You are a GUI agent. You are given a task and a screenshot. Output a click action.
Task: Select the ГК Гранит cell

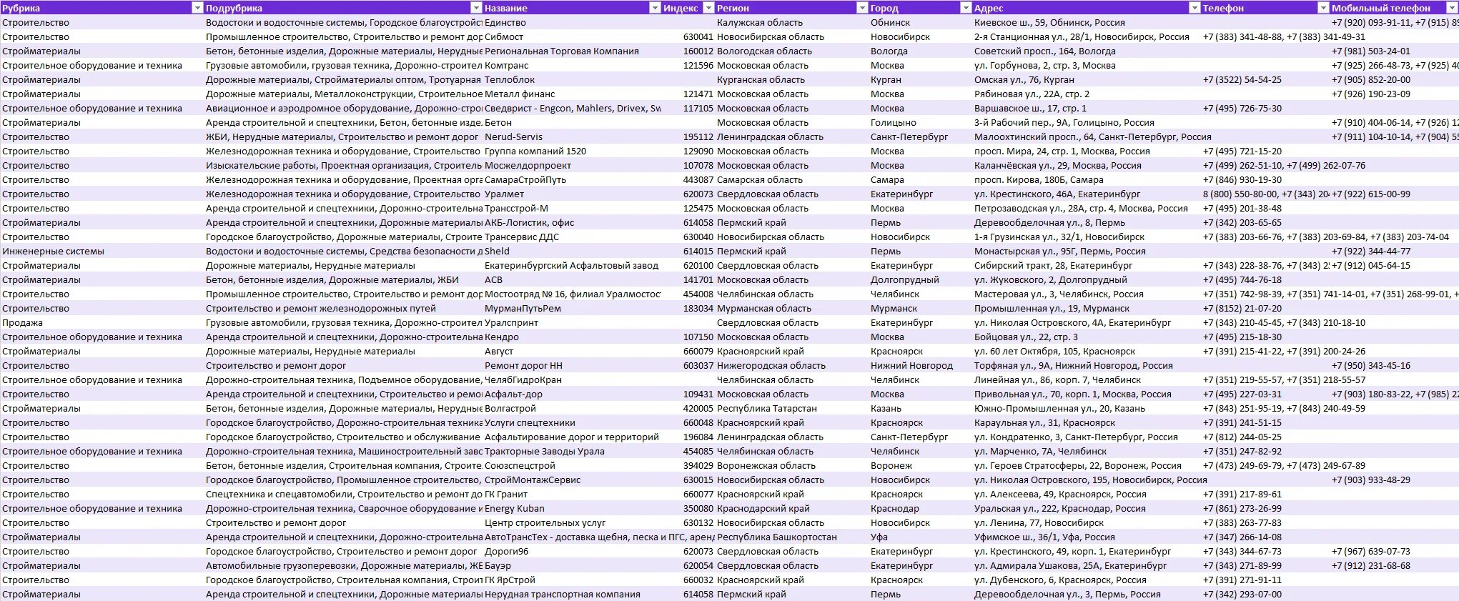[572, 494]
